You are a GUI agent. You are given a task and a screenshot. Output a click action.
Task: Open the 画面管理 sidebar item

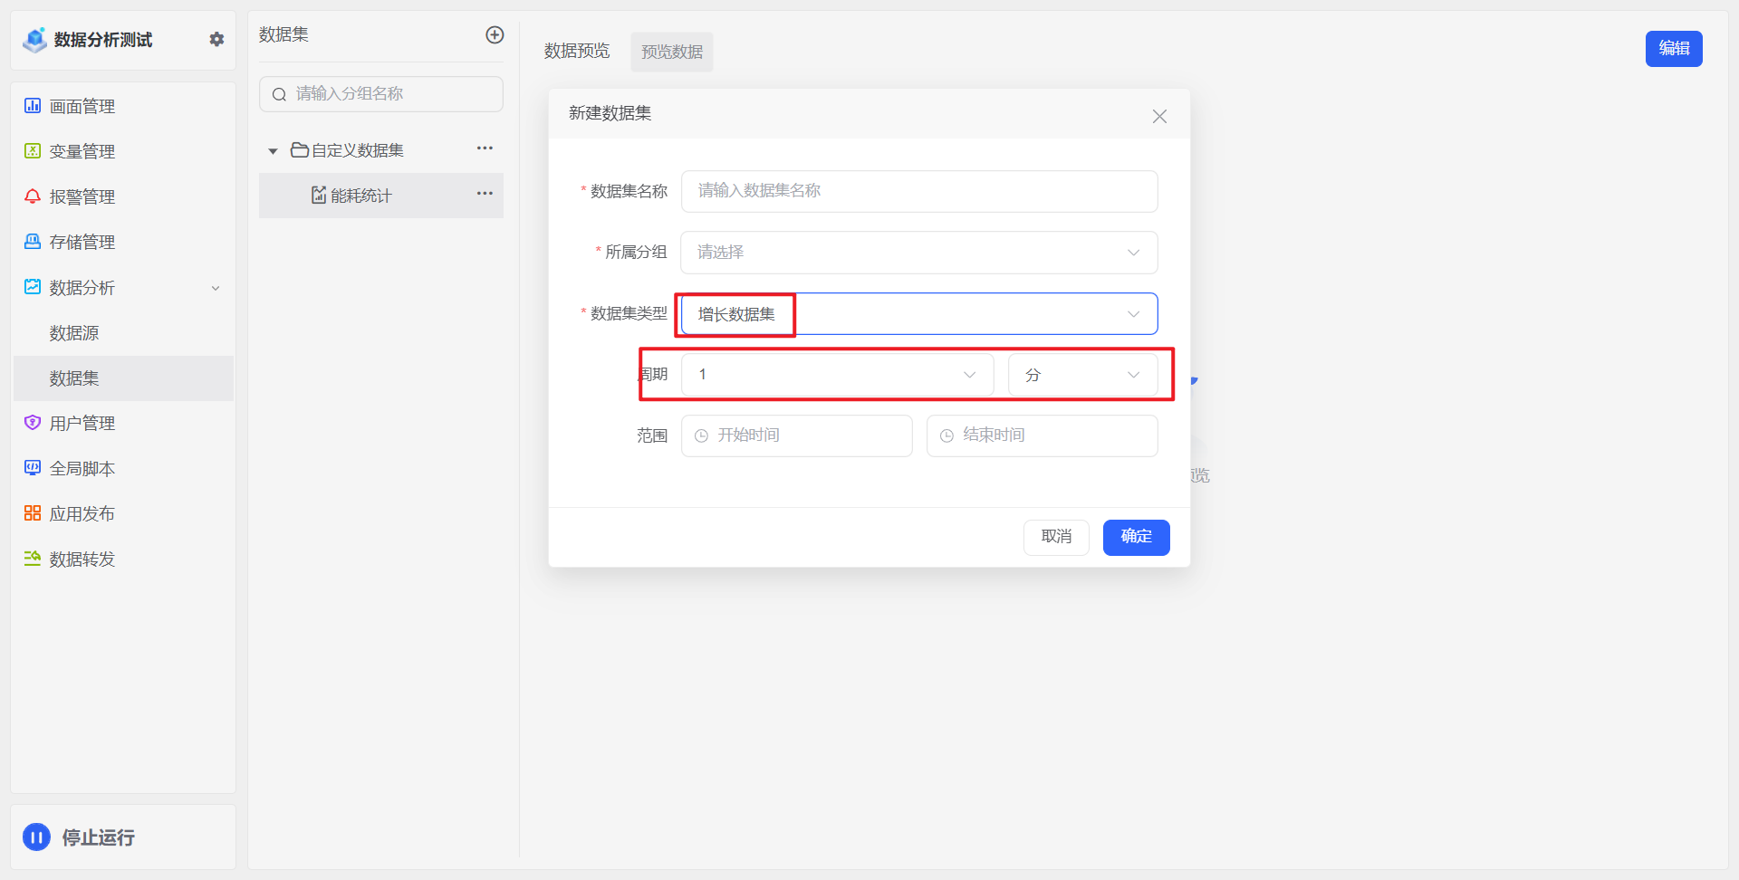pyautogui.click(x=82, y=107)
